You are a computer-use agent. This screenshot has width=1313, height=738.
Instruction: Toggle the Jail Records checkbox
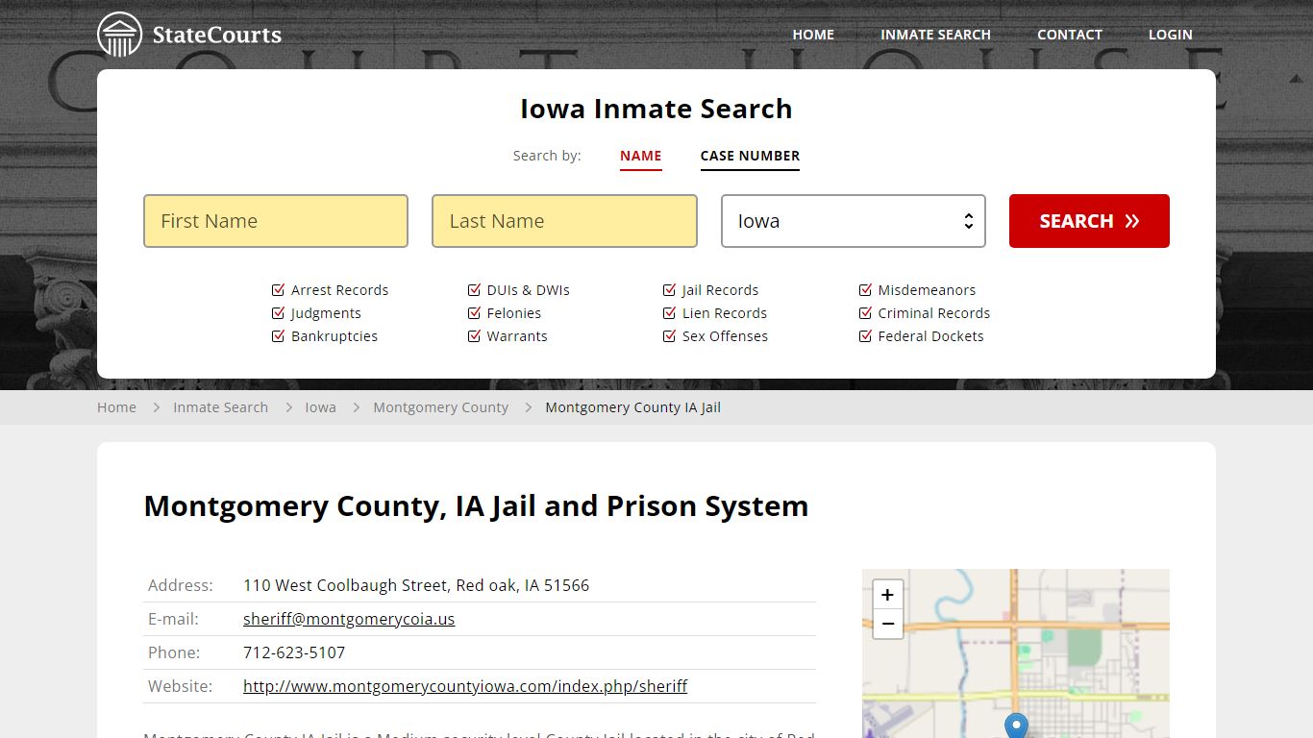(669, 290)
